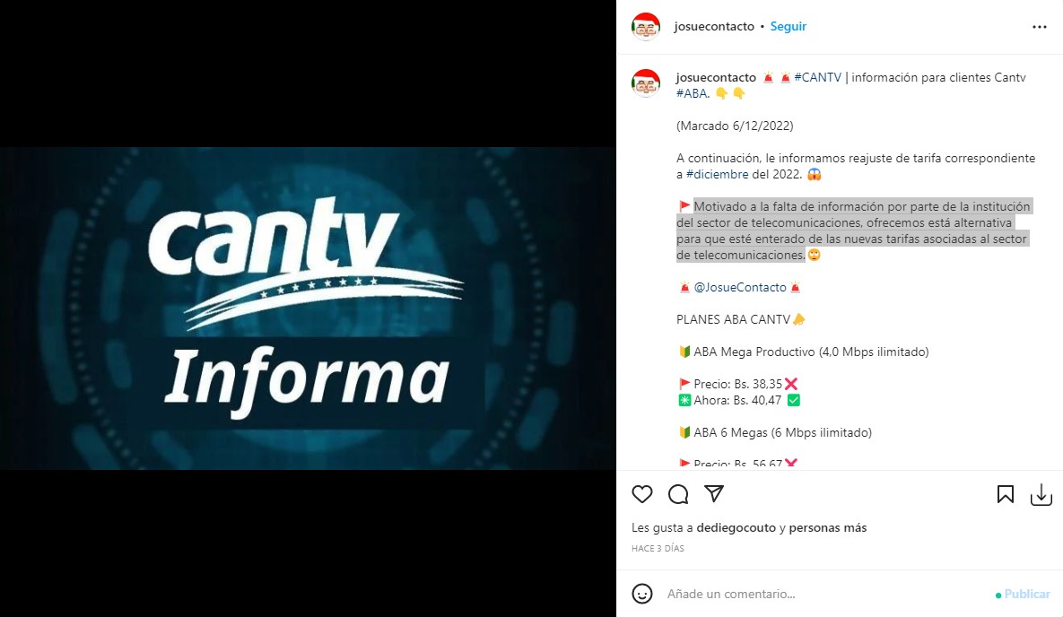Open josuecontacto avatar beside the caption
Viewport: 1063px width, 617px height.
645,83
